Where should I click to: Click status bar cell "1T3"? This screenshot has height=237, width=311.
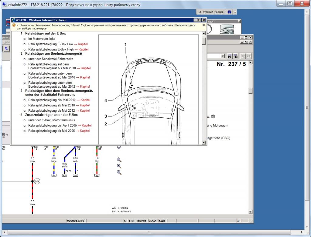[x=131, y=221]
